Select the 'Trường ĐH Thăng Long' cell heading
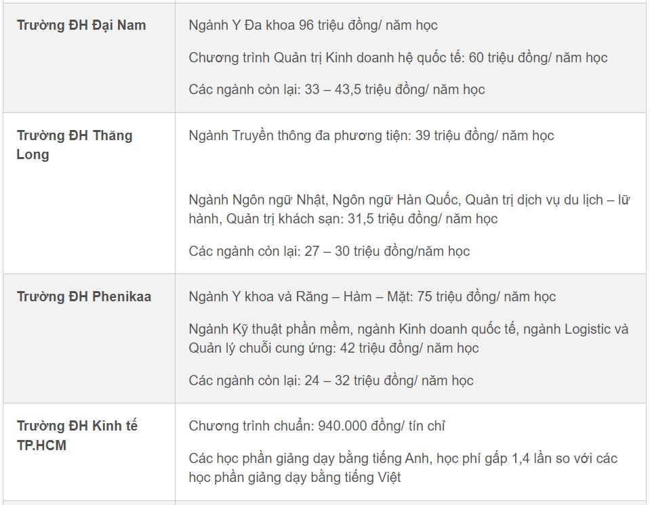 pyautogui.click(x=75, y=145)
